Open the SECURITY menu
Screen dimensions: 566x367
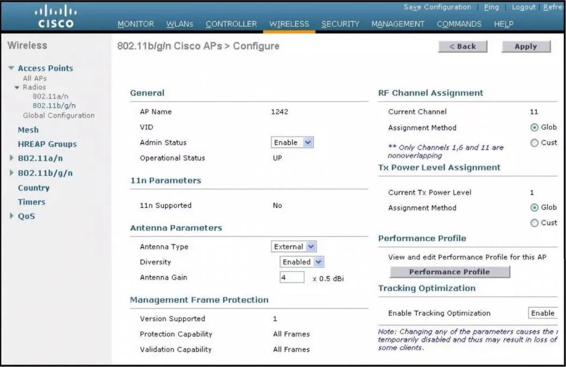[x=340, y=24]
